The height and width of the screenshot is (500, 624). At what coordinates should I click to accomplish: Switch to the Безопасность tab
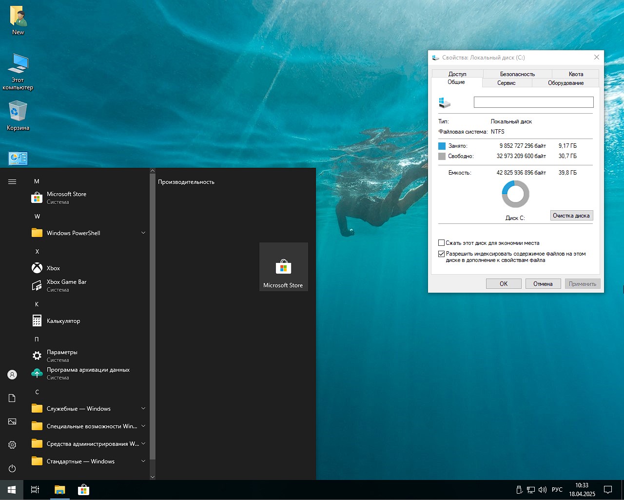pyautogui.click(x=517, y=74)
